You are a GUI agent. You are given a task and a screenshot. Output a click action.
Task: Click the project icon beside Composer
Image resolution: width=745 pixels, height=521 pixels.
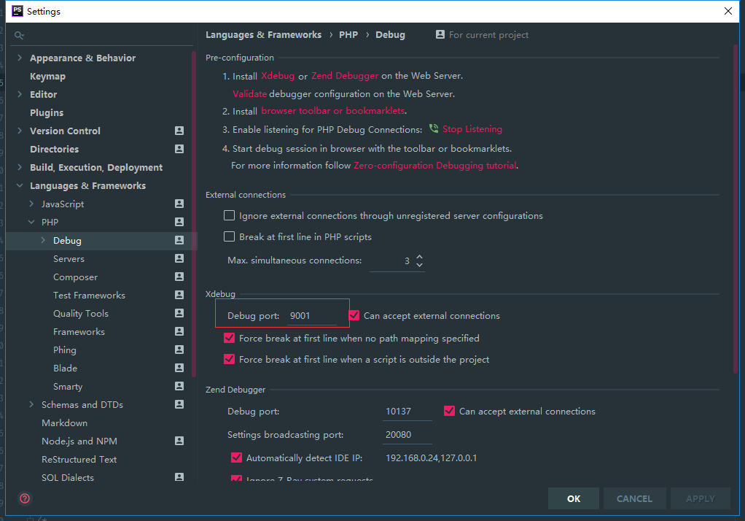point(179,277)
